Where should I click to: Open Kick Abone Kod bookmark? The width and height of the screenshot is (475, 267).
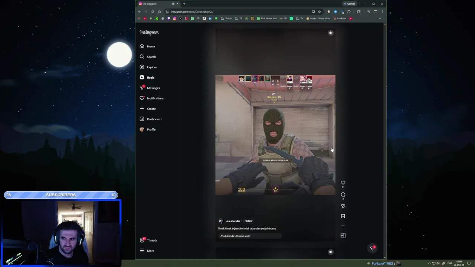coord(267,19)
